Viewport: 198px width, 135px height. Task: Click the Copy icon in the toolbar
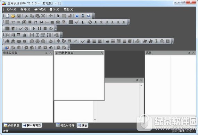pyautogui.click(x=32, y=16)
